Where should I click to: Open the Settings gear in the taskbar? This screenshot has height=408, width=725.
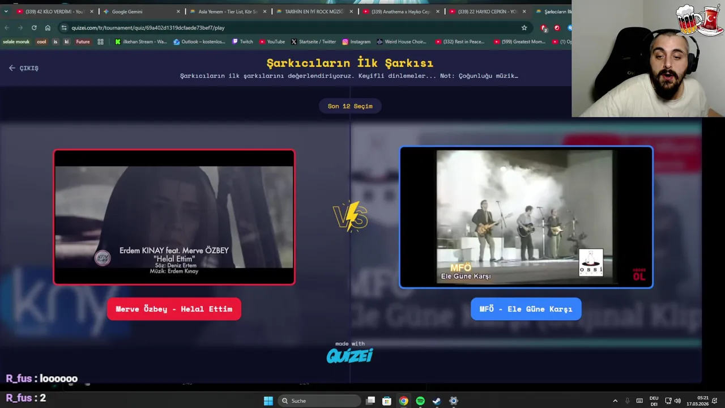point(454,401)
